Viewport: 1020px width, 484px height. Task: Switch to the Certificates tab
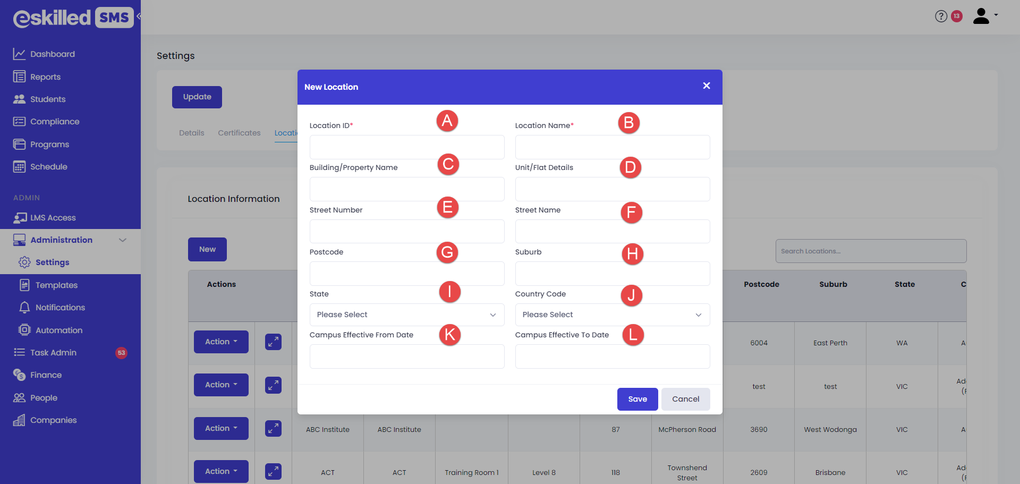point(239,133)
